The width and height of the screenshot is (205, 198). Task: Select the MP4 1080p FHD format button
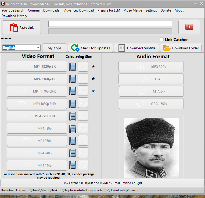37,104
